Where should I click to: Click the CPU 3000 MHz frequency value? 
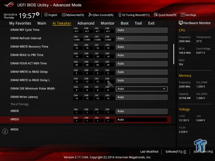tap(184, 41)
